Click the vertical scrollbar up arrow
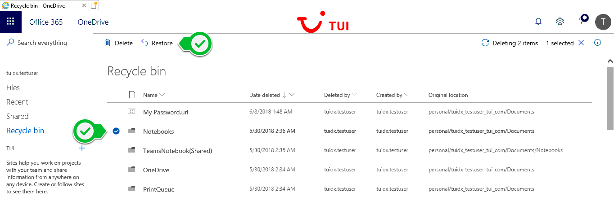Image resolution: width=614 pixels, height=201 pixels. (x=610, y=61)
